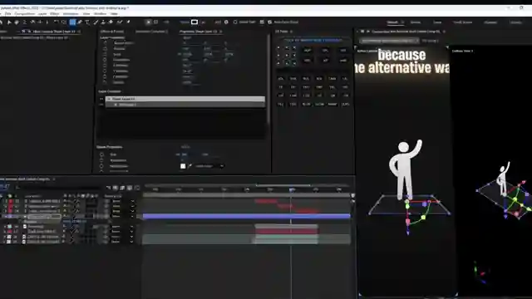The width and height of the screenshot is (532, 299).
Task: Open the Window menu
Action: (100, 14)
